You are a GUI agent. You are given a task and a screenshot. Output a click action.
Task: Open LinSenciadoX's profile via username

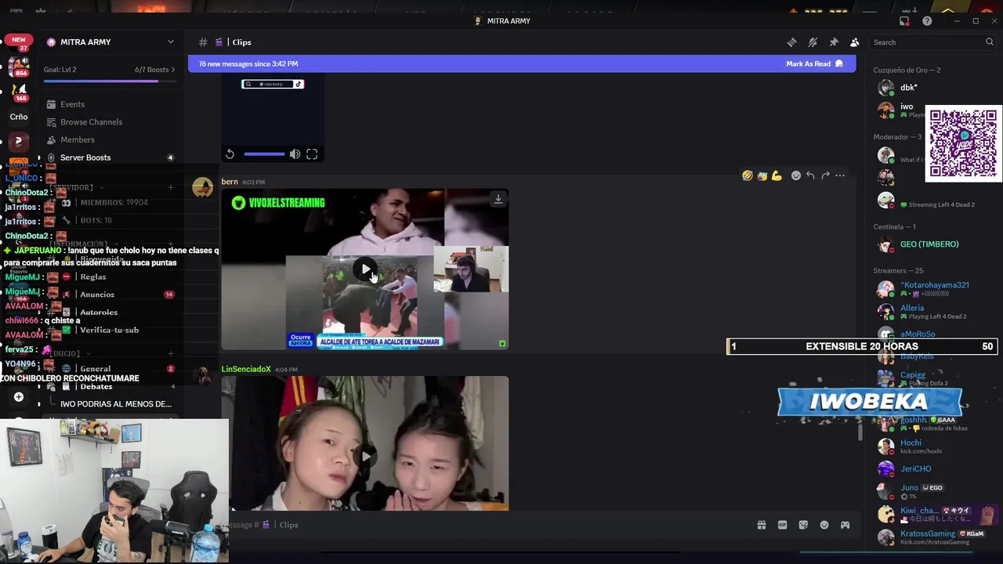click(x=246, y=369)
